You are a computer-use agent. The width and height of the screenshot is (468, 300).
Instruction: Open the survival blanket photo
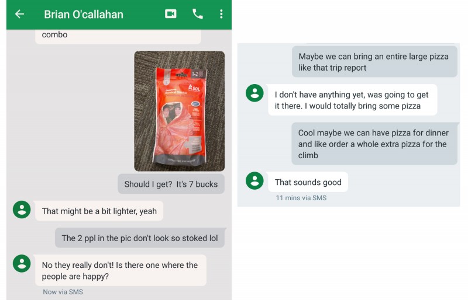pyautogui.click(x=180, y=111)
